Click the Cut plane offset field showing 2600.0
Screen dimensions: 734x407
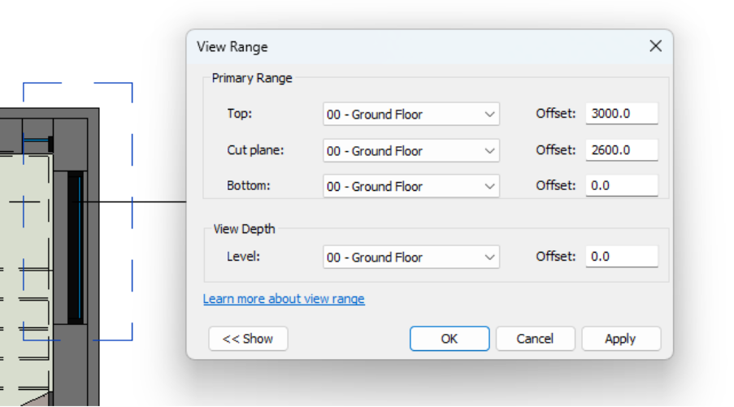point(622,150)
